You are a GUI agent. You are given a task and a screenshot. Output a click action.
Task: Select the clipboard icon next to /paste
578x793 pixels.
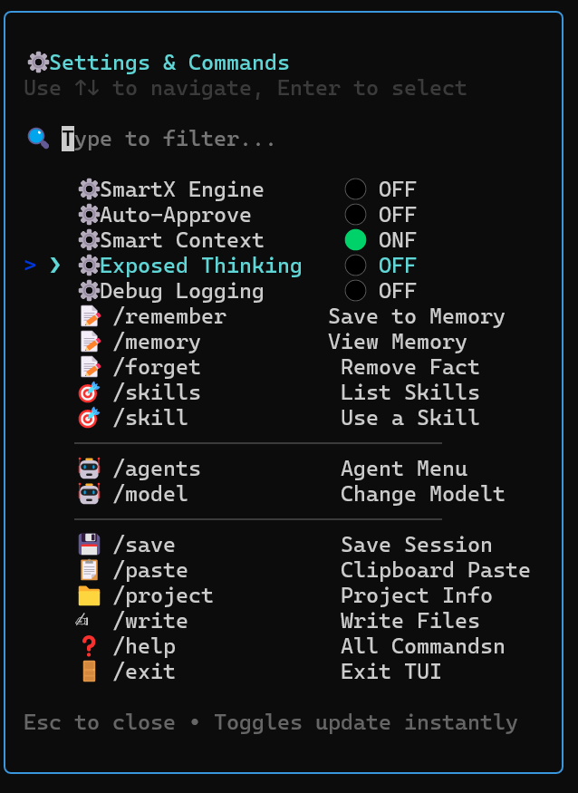(x=88, y=569)
